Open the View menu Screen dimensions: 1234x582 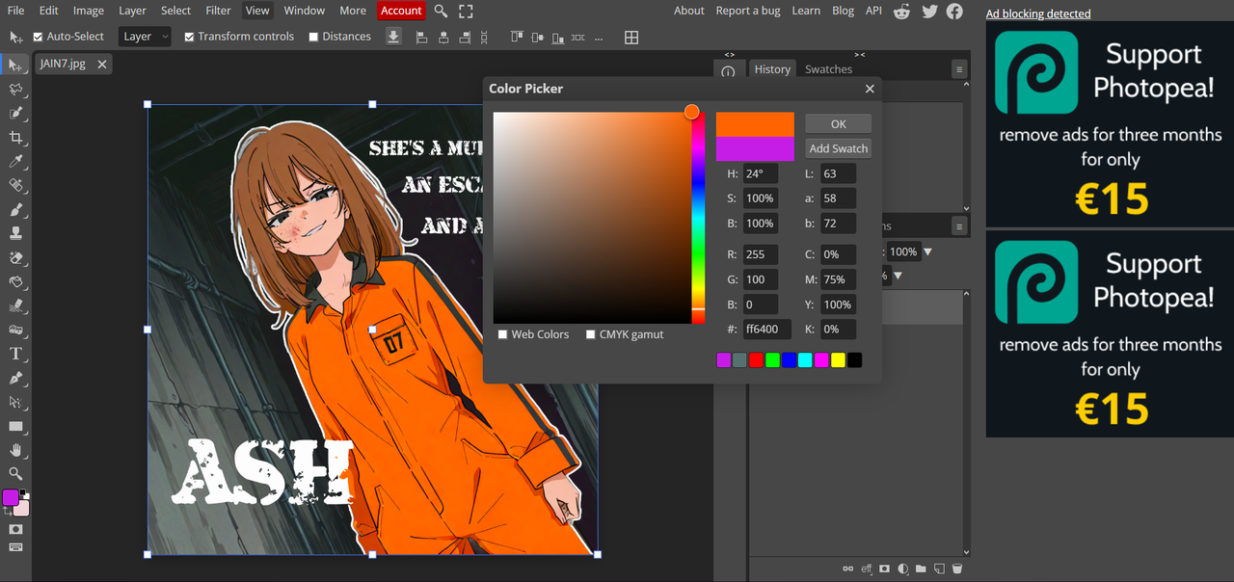(x=257, y=11)
